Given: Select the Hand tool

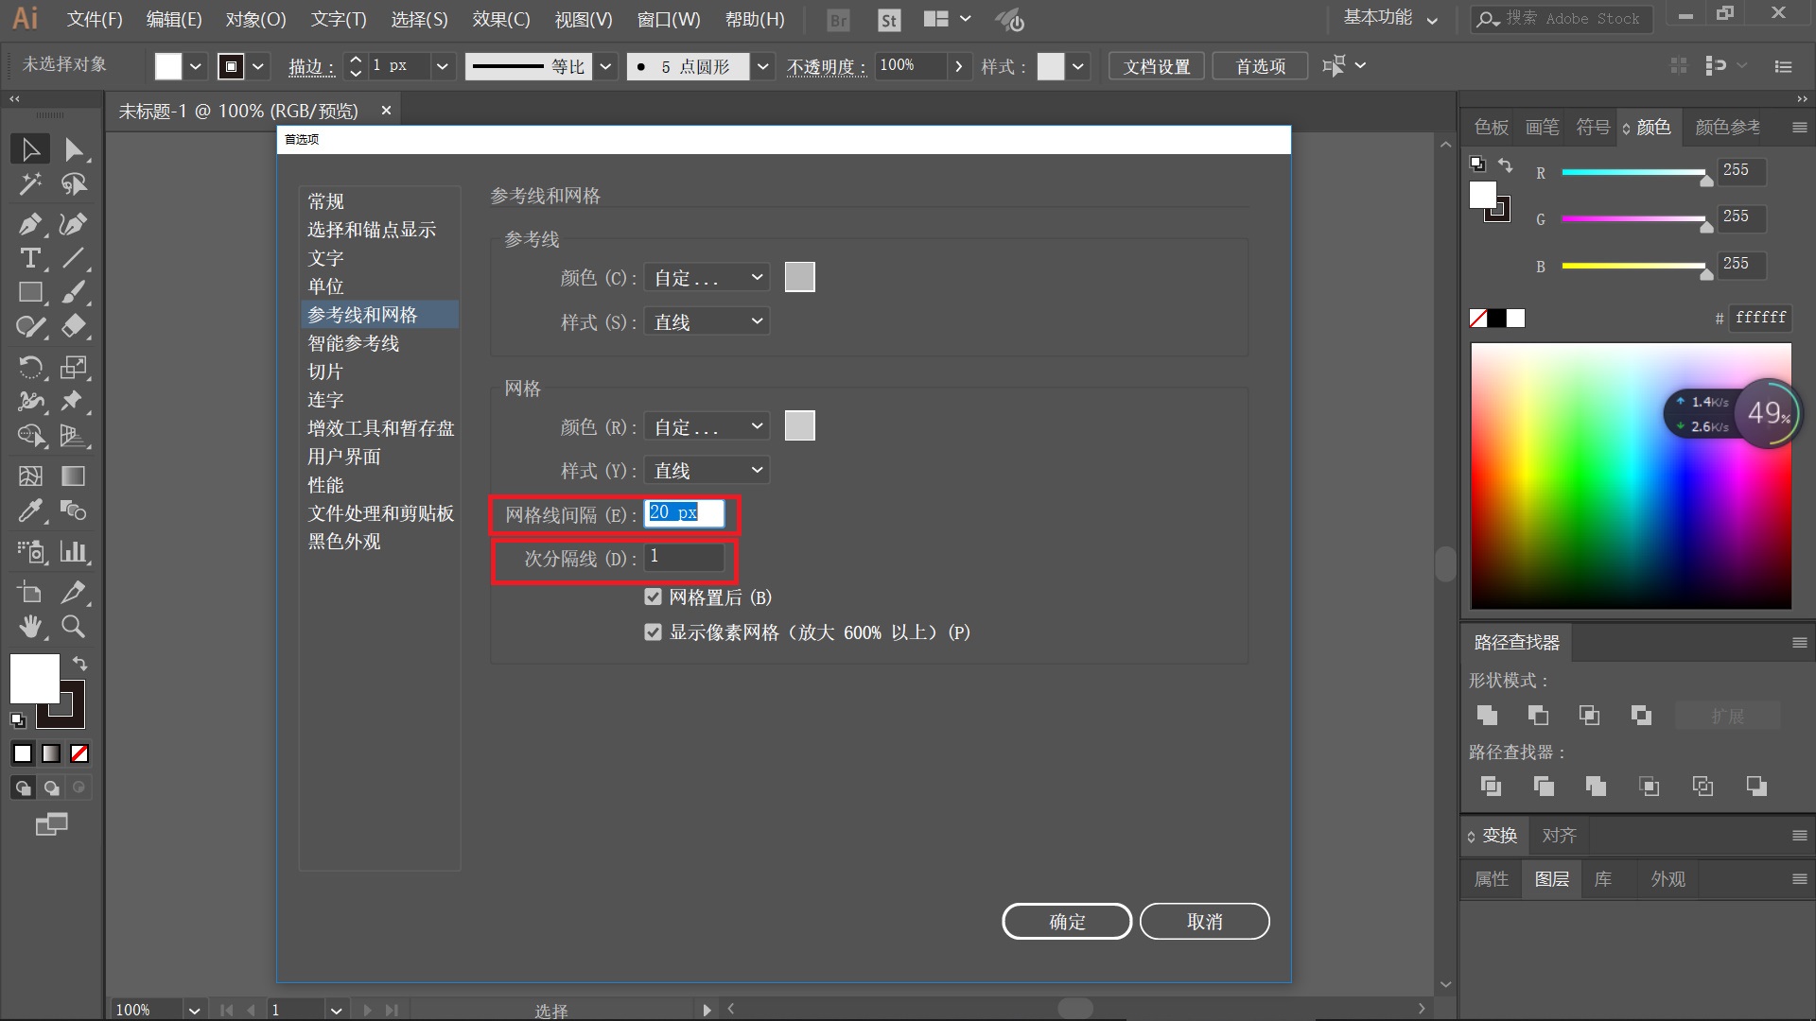Looking at the screenshot, I should coord(29,626).
